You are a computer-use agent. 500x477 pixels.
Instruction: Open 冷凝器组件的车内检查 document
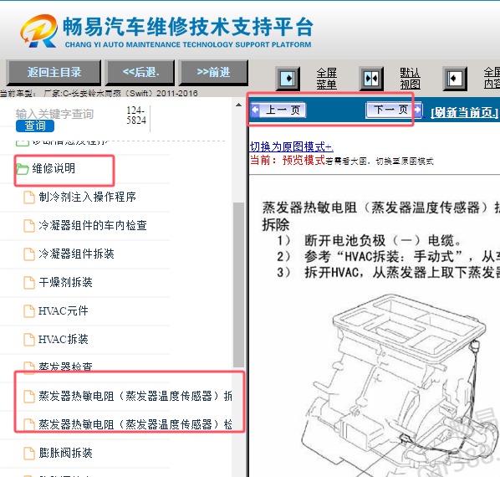pyautogui.click(x=93, y=225)
